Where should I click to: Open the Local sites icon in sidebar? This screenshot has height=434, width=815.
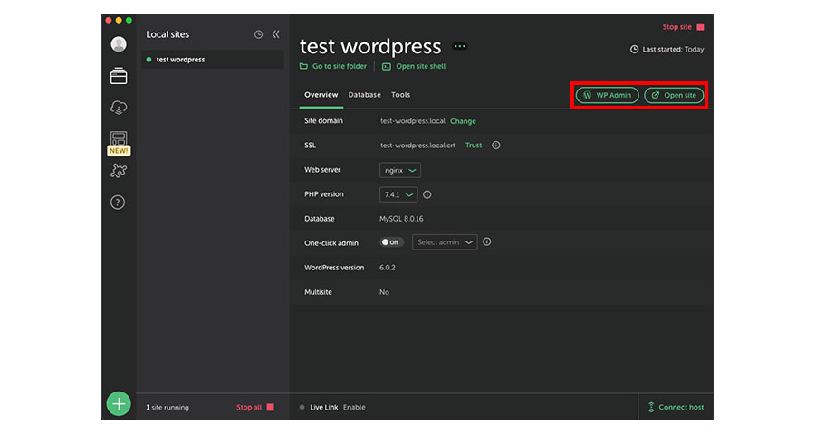pyautogui.click(x=119, y=77)
